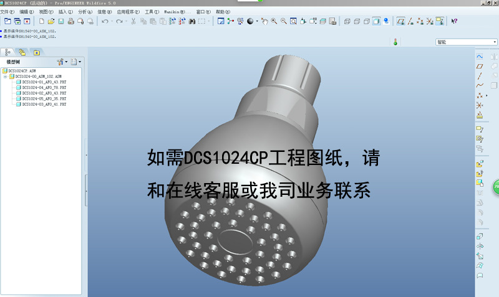This screenshot has height=297, width=499.
Task: Click the Redo arrow
Action: coord(119,21)
